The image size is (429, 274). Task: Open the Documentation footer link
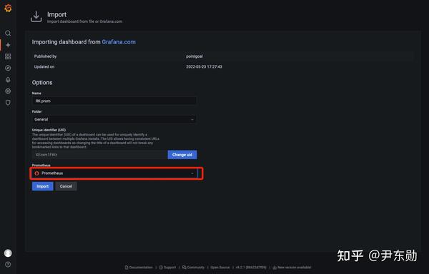click(x=139, y=268)
